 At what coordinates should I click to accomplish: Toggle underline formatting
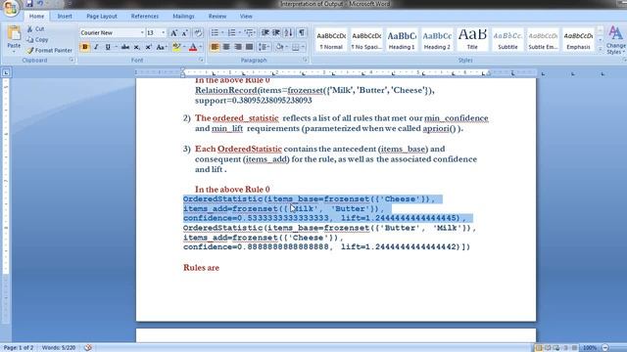pyautogui.click(x=108, y=47)
